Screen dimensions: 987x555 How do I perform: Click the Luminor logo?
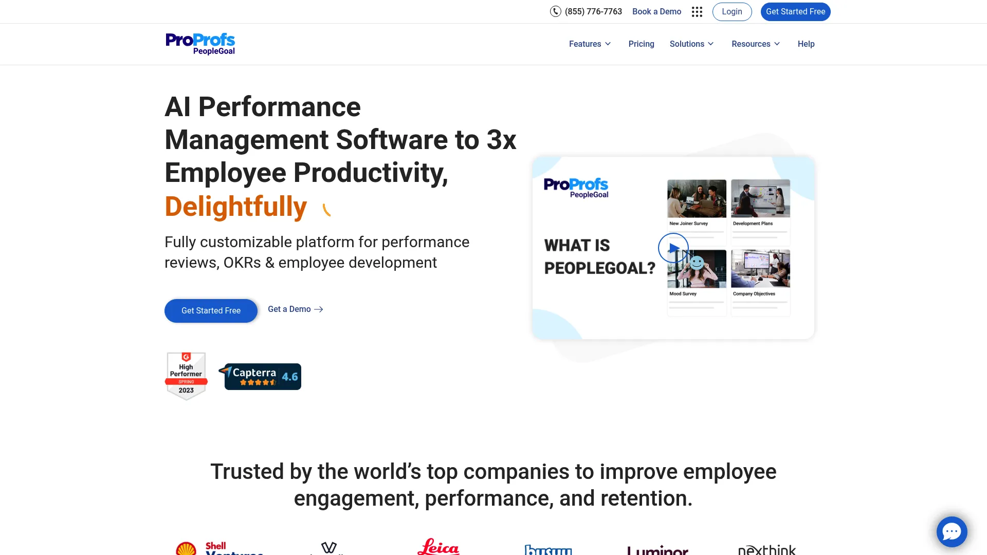pos(657,549)
